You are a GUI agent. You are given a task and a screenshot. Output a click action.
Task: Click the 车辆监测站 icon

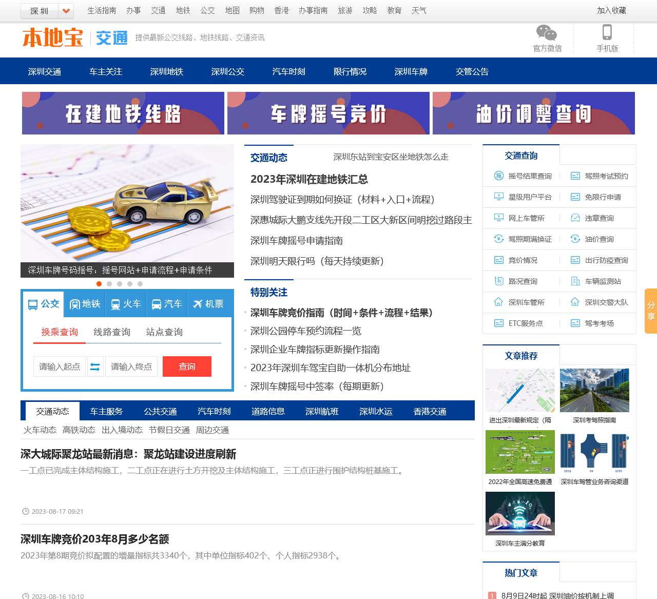point(575,281)
